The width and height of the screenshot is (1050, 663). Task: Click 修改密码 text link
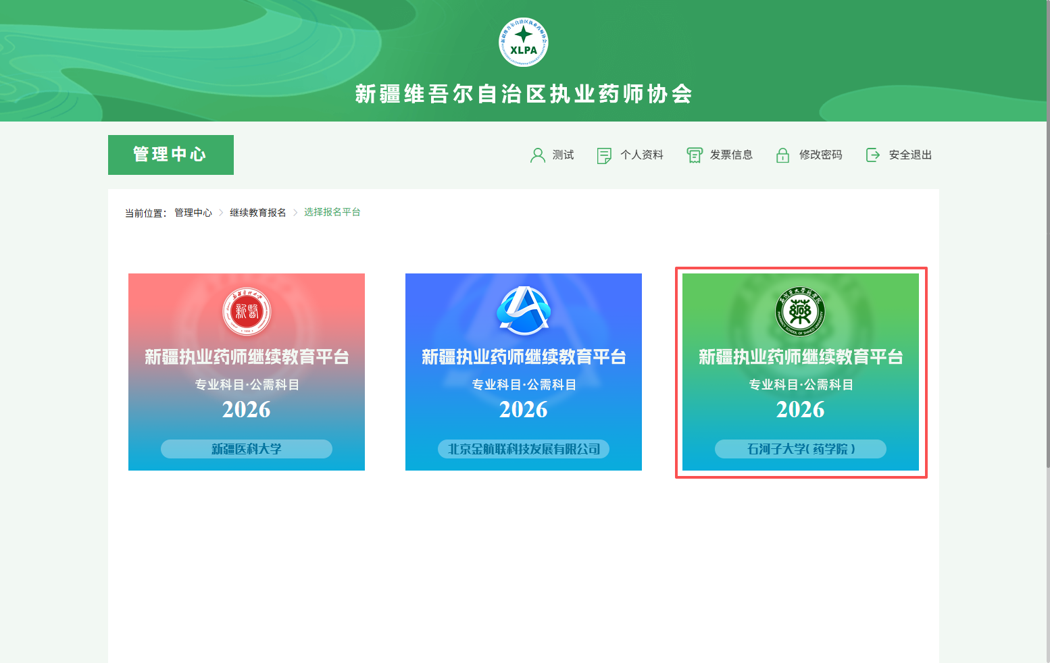[820, 155]
